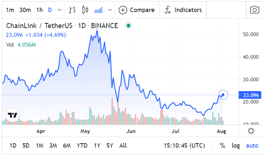Expand the chart style dropdown arrow

pos(110,10)
